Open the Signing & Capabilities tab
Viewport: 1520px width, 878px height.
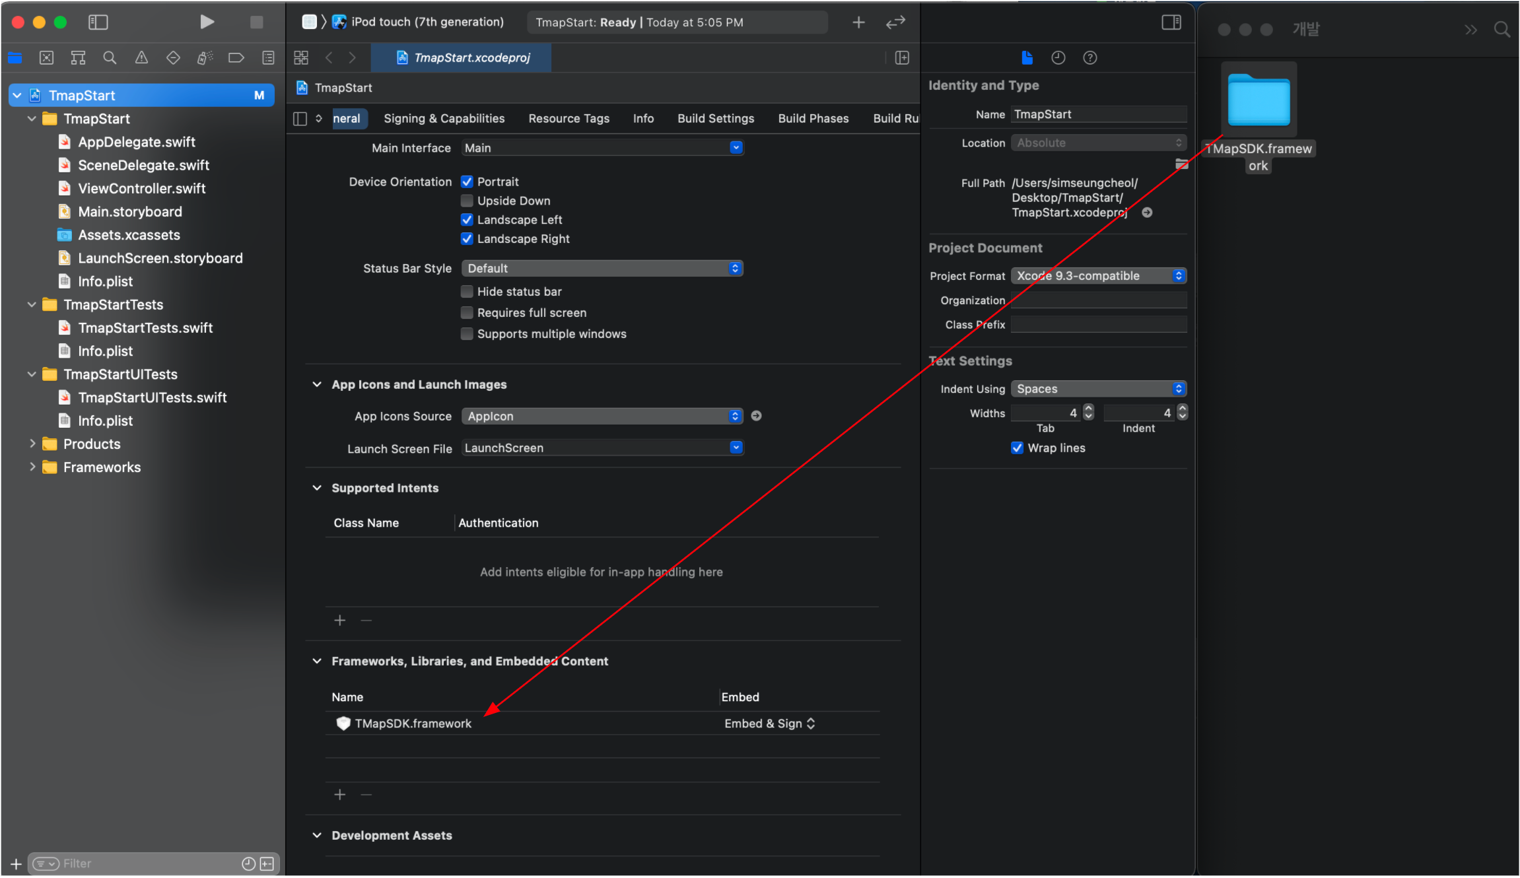[444, 119]
